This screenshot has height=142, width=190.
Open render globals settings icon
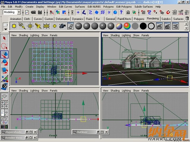175,26
